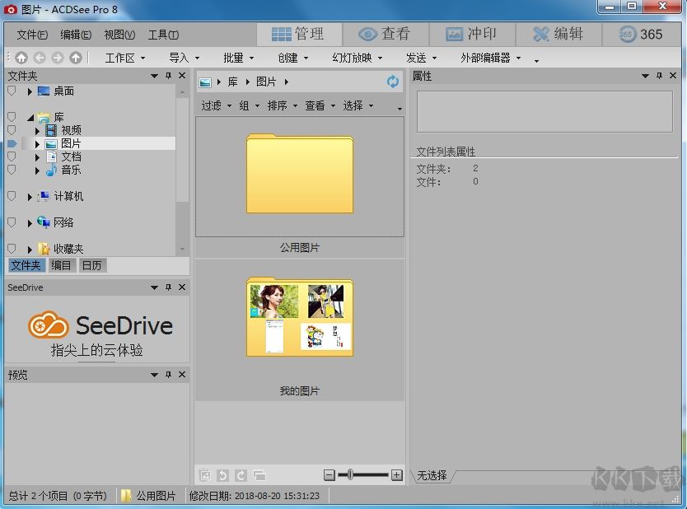
Task: Toggle auto-hide on the SeeDrive panel
Action: pos(168,287)
